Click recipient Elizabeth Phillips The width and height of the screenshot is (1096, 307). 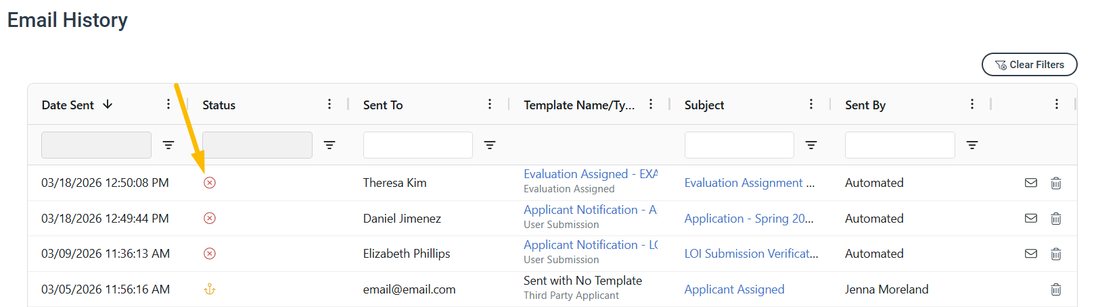point(407,254)
